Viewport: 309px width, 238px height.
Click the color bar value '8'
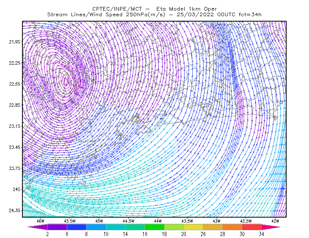click(86, 234)
